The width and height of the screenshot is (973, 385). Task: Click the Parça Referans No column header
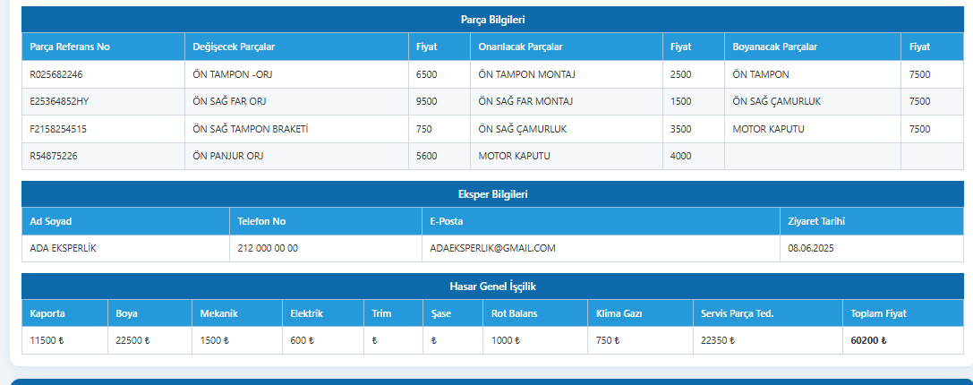coord(70,47)
